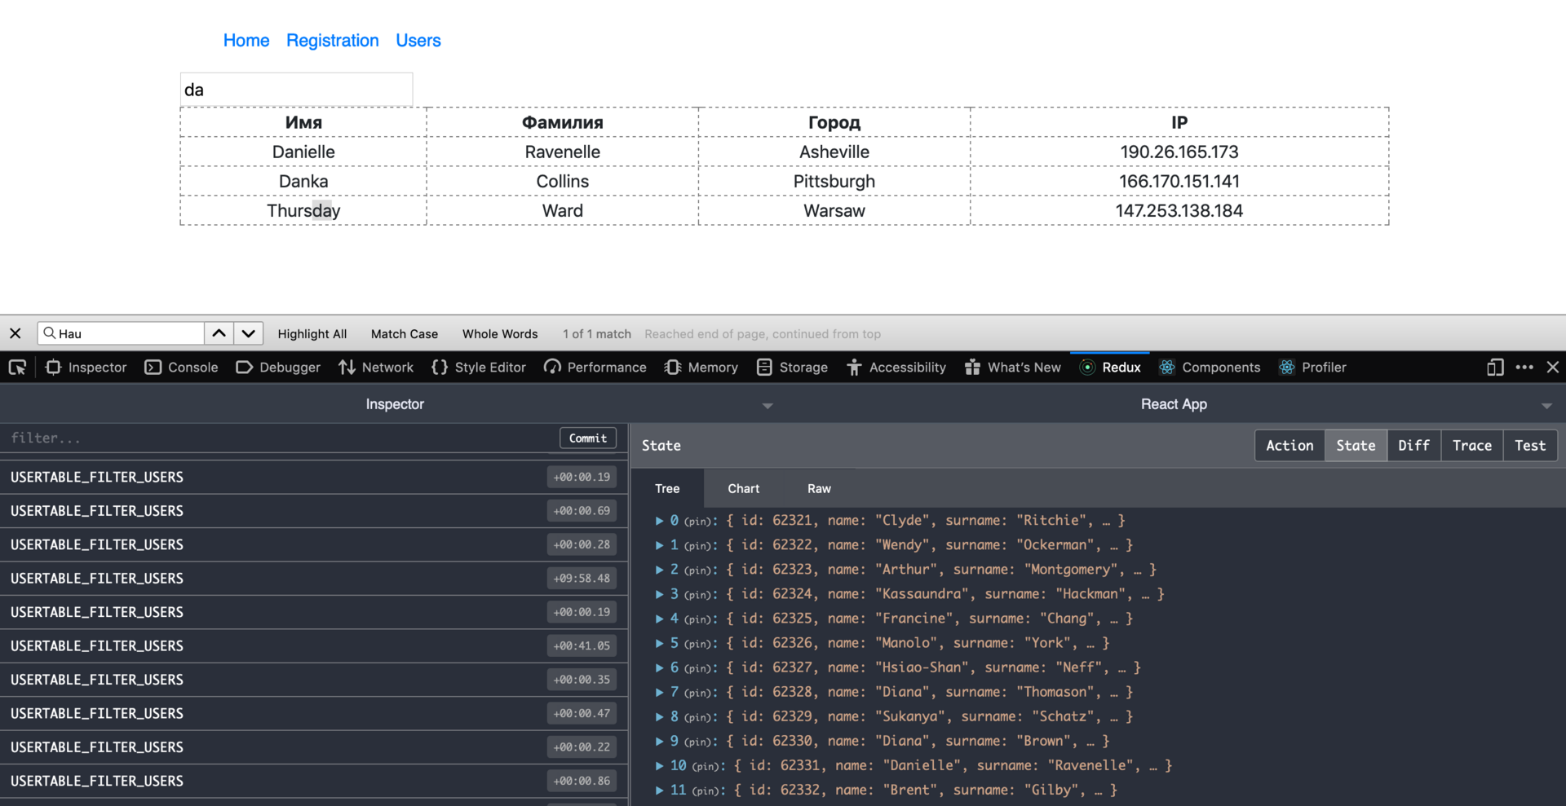
Task: Open the Style Editor panel
Action: (479, 368)
